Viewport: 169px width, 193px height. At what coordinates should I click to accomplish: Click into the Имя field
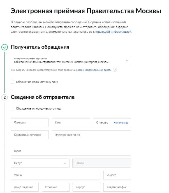pos(71,123)
